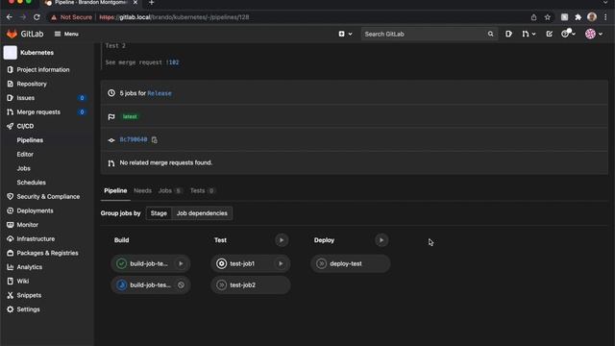Open the create new plus dropdown

pyautogui.click(x=345, y=35)
